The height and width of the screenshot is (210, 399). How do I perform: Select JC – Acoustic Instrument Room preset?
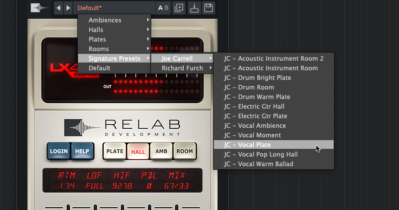pos(274,68)
